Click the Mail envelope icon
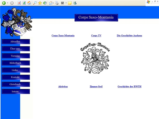The image size is (159, 119). [x=51, y=3]
